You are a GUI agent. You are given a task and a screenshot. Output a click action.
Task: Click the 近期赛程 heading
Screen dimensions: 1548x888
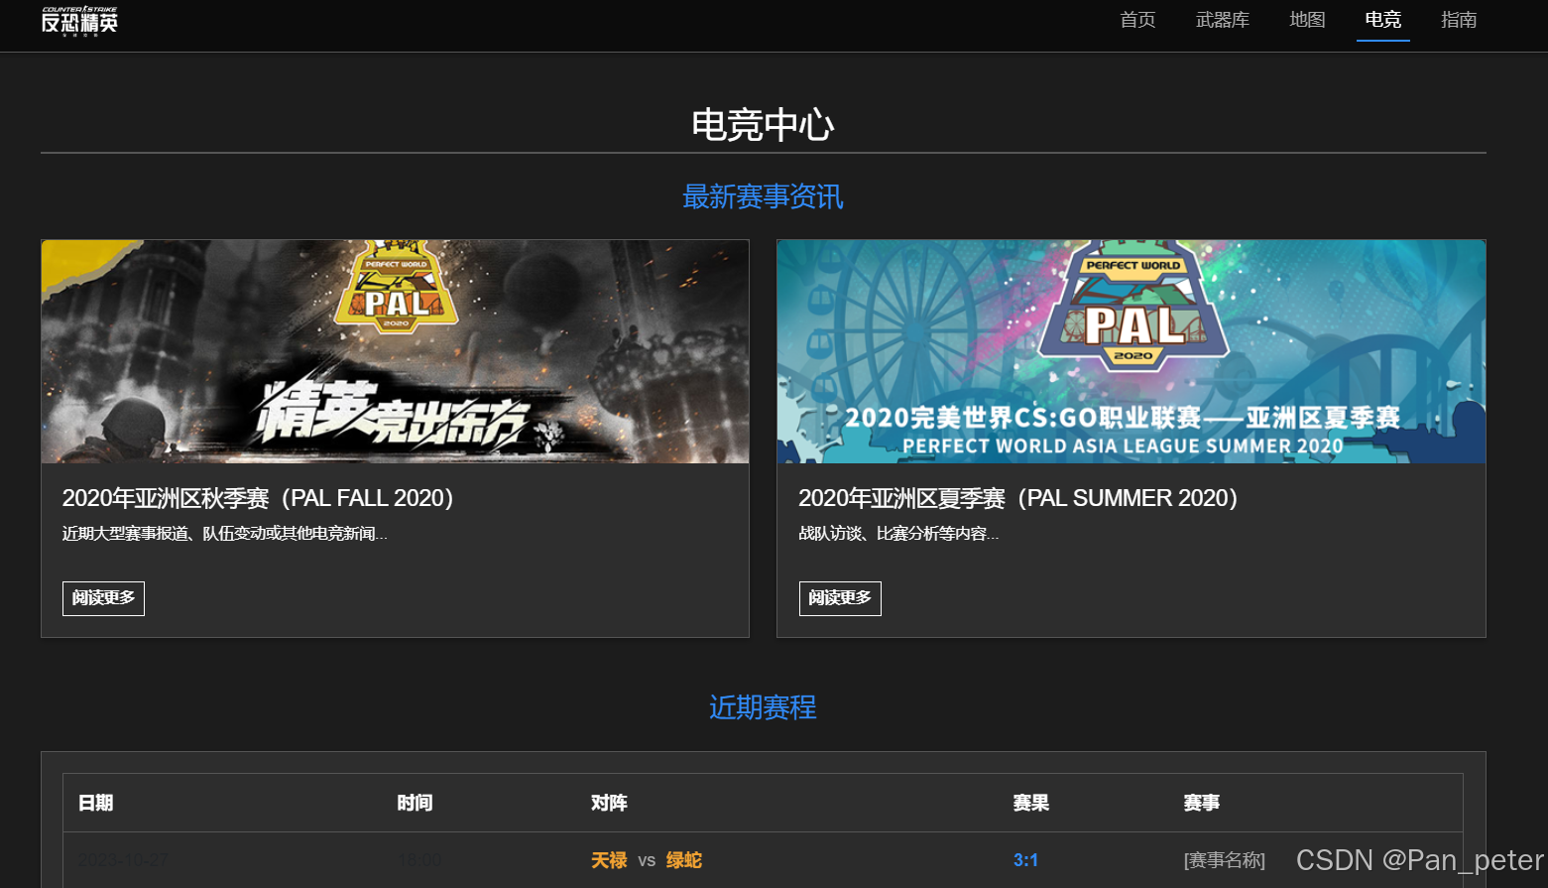pyautogui.click(x=763, y=707)
